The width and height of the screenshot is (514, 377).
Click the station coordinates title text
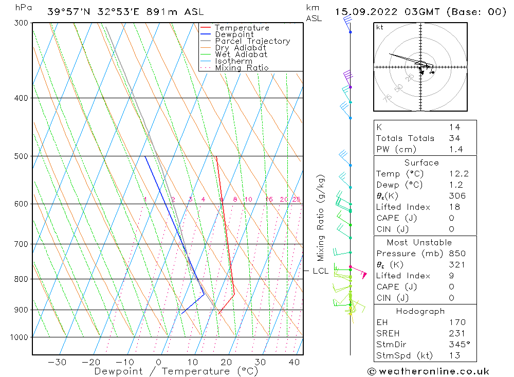(125, 12)
